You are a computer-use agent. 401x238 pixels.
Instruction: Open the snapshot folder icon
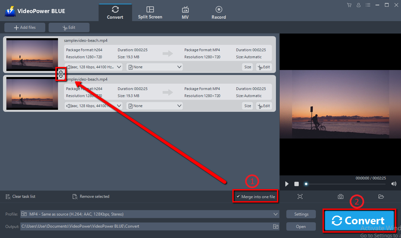381,197
